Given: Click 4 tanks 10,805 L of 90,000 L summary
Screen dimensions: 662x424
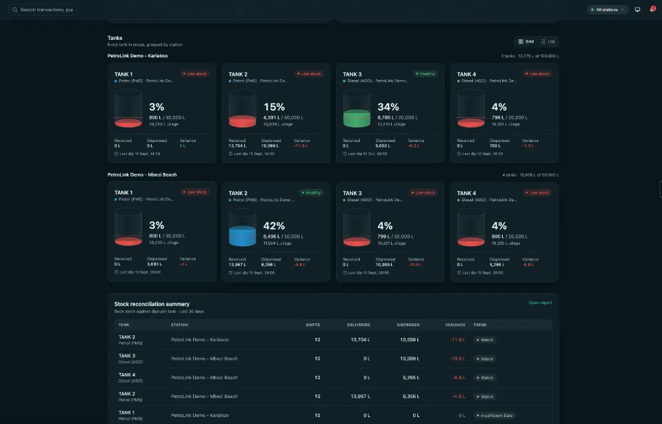Looking at the screenshot, I should coord(530,175).
